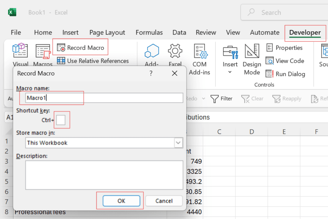
Task: Close the Record Macro dialog
Action: pyautogui.click(x=174, y=73)
